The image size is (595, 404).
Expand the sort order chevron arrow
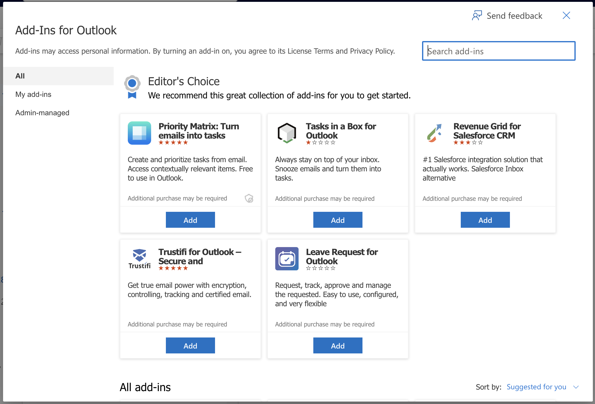pos(576,387)
